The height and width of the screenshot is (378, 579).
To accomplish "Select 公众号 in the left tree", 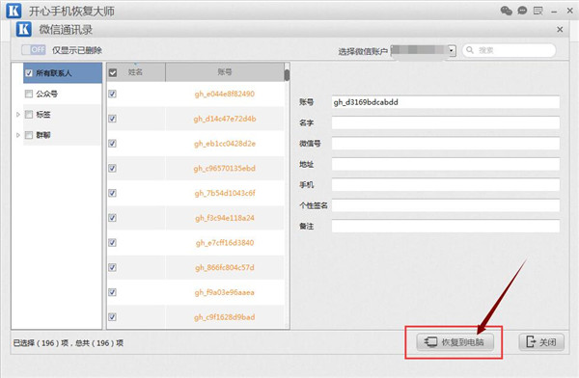I will coord(47,94).
